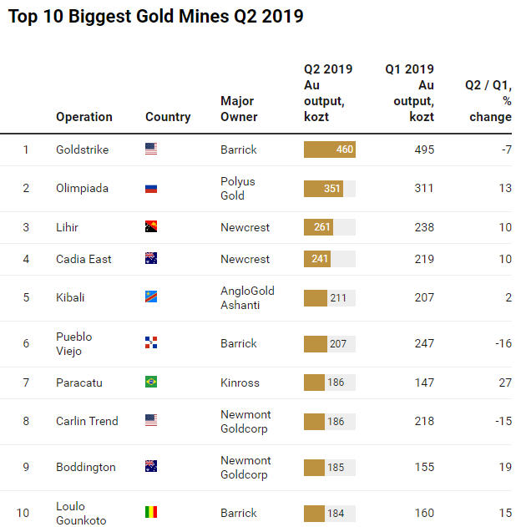Sort by Q2 2019 Au output header
516x527 pixels.
point(327,93)
